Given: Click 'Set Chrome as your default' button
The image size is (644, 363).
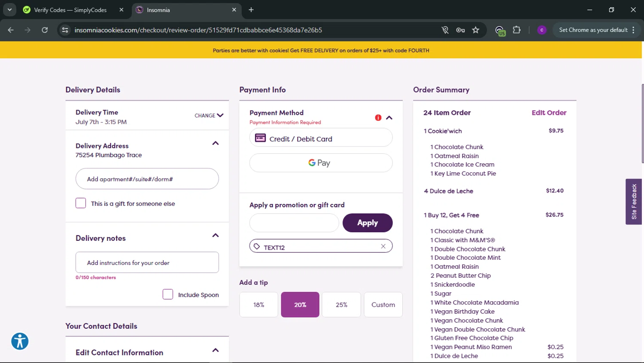Looking at the screenshot, I should [593, 30].
